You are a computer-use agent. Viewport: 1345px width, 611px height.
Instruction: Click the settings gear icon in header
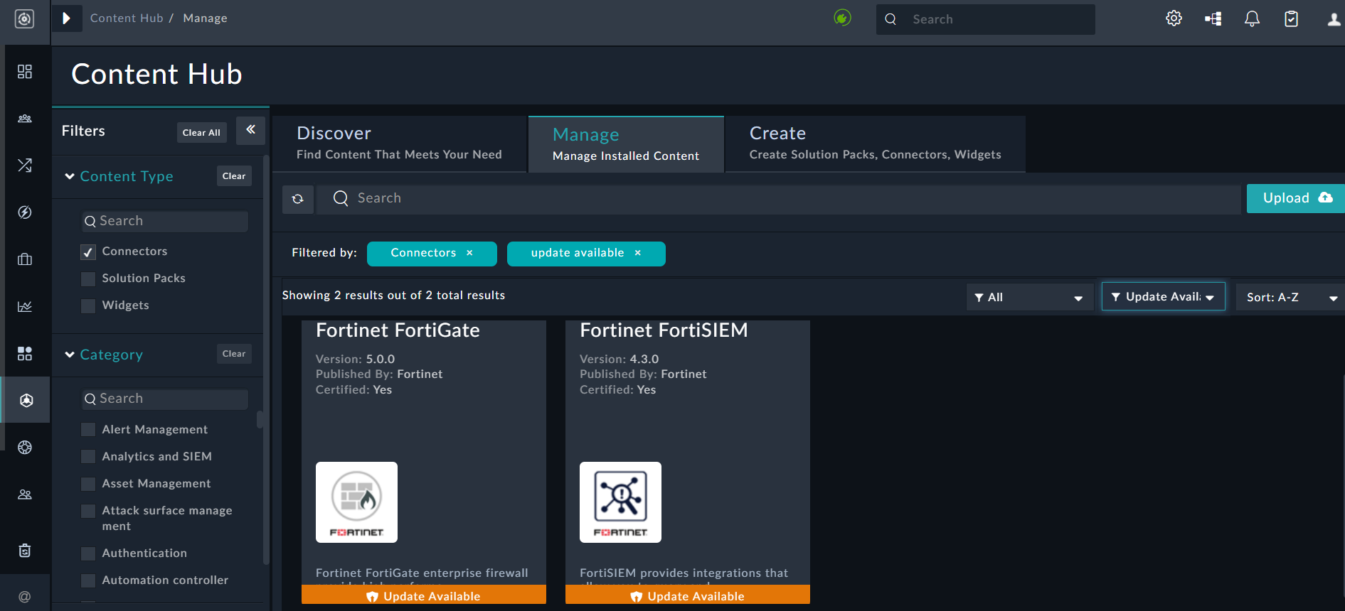tap(1174, 18)
